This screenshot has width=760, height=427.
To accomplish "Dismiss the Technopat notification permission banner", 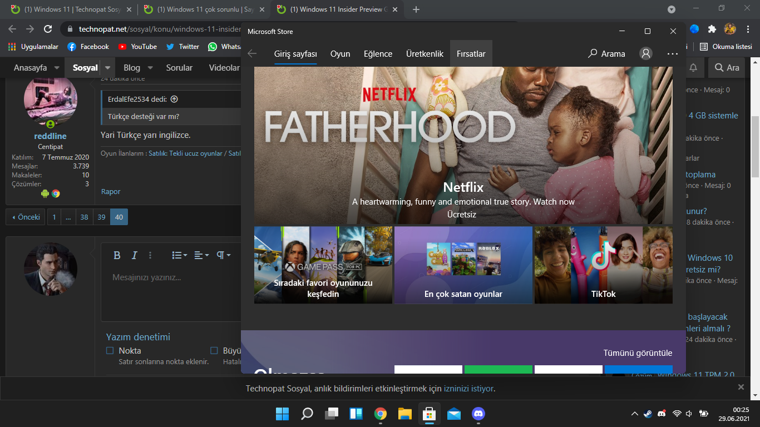I will pos(741,387).
